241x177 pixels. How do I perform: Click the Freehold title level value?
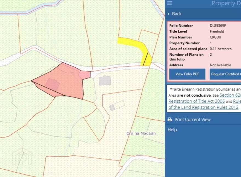pos(217,32)
